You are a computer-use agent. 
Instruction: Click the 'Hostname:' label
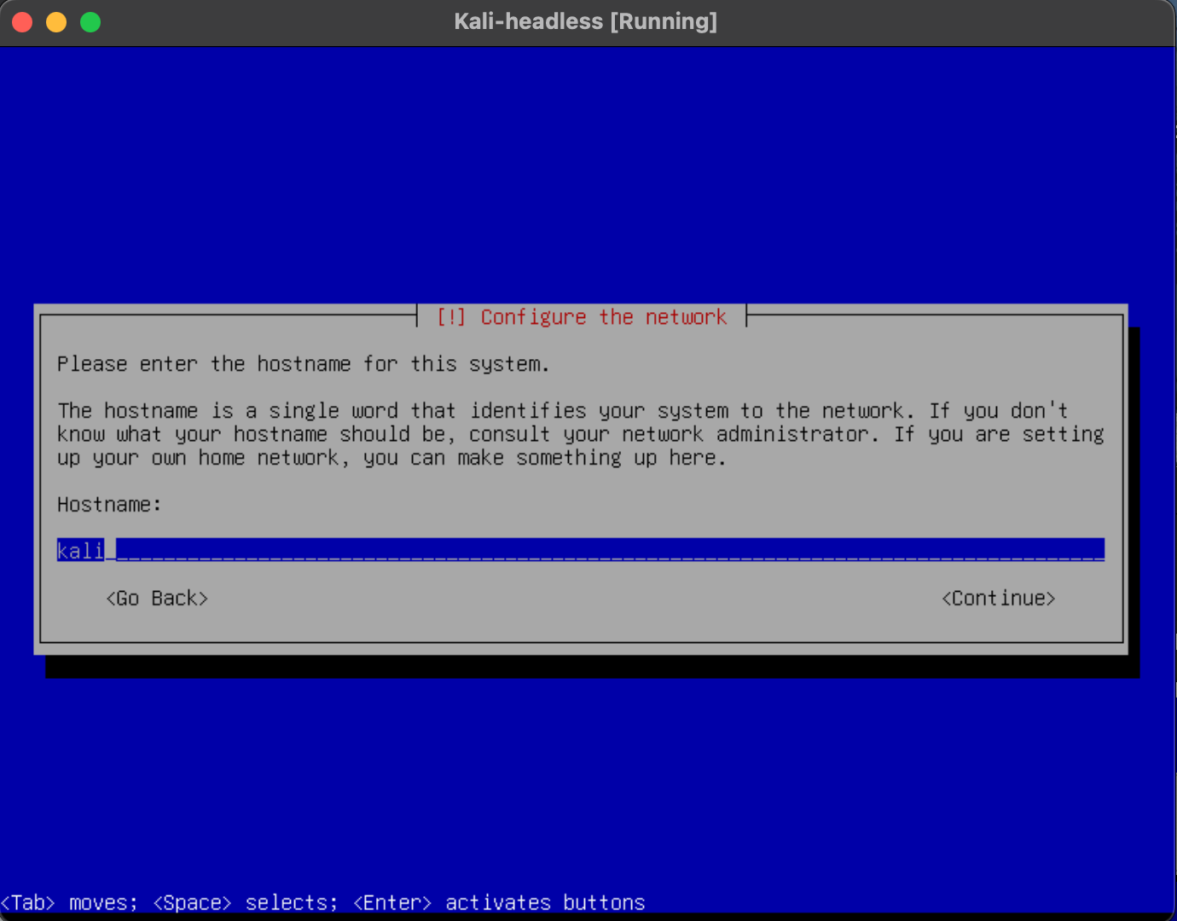[x=109, y=505]
